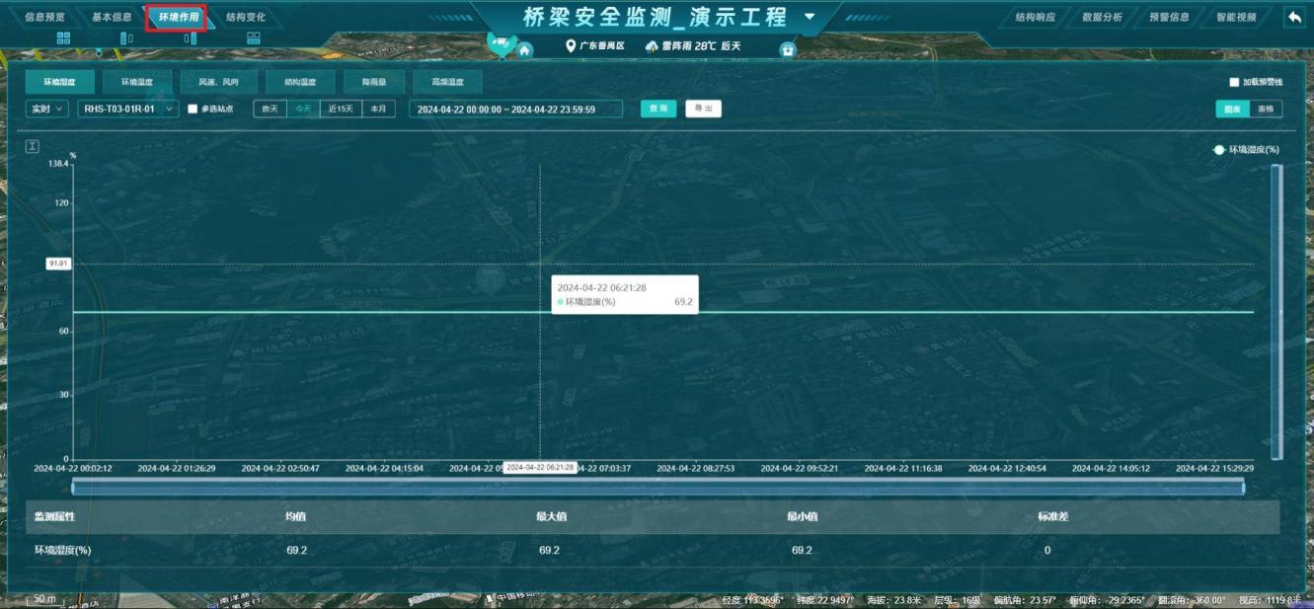
Task: Click the horizontal time range slider below chart
Action: tap(657, 487)
